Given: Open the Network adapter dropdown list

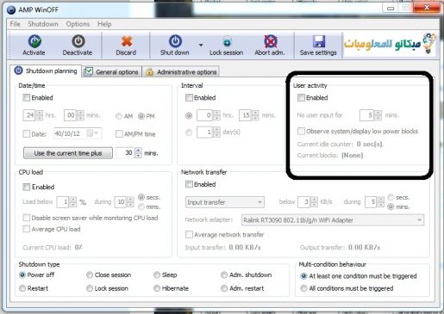Looking at the screenshot, I should click(333, 220).
